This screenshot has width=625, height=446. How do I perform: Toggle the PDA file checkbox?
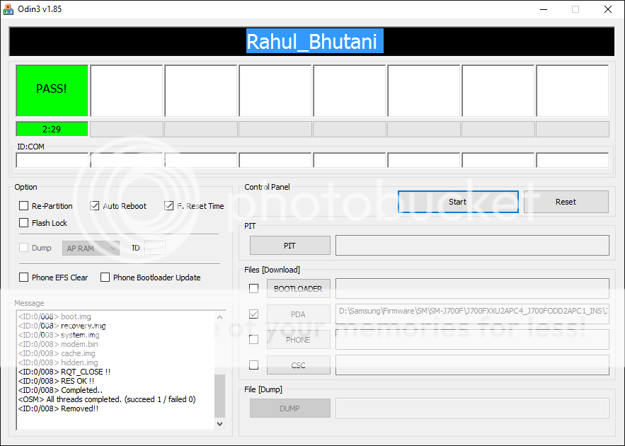253,314
